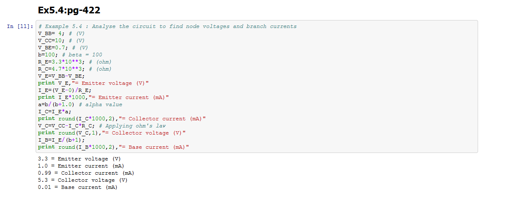This screenshot has width=507, height=201.
Task: Click the 3.3 Emitter voltage output
Action: coord(79,159)
